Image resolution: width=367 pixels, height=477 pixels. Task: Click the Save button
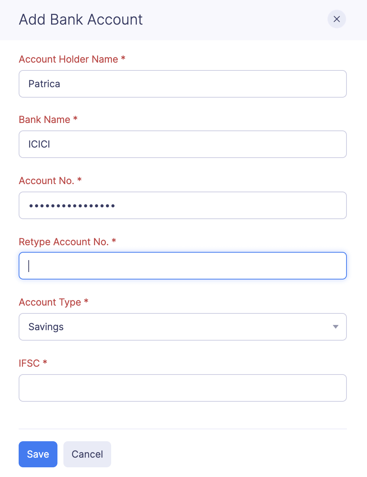[x=38, y=454]
